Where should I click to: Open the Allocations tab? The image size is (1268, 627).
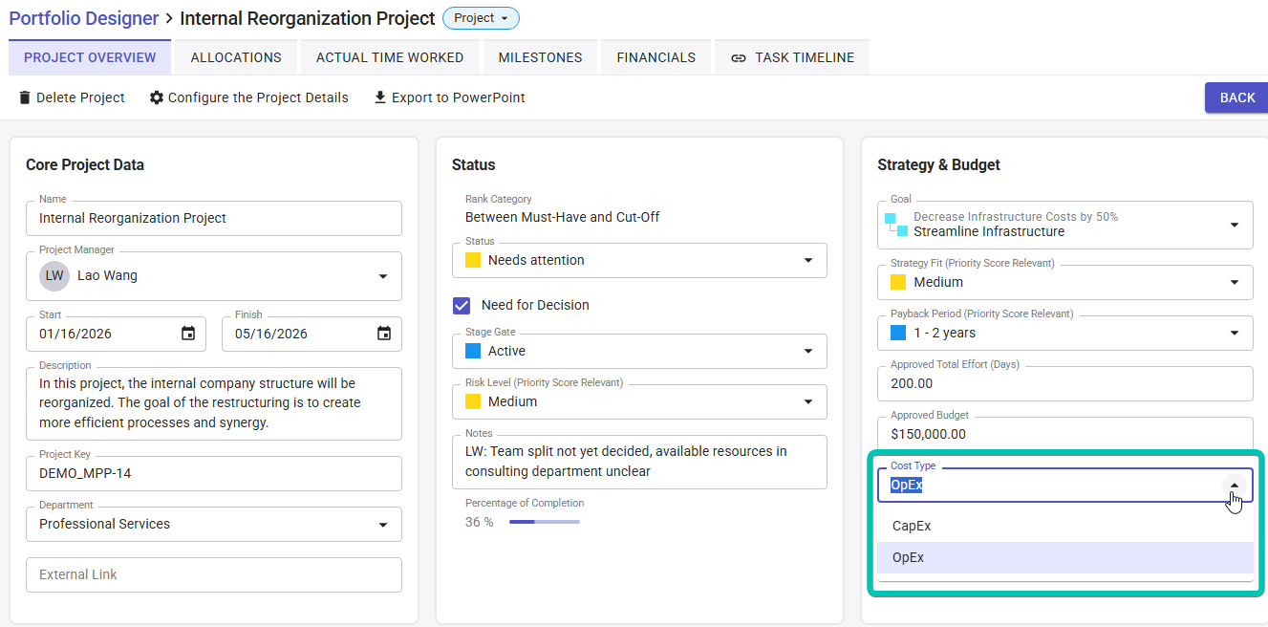click(235, 56)
